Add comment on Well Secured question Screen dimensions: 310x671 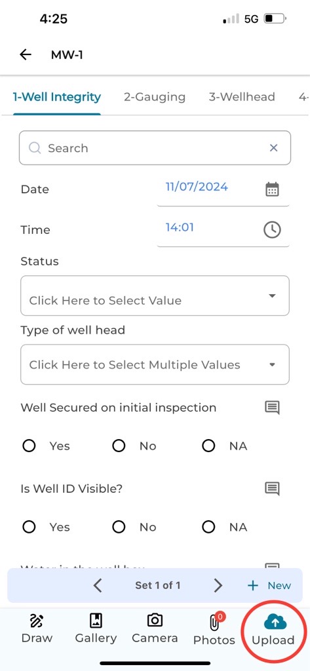click(272, 408)
